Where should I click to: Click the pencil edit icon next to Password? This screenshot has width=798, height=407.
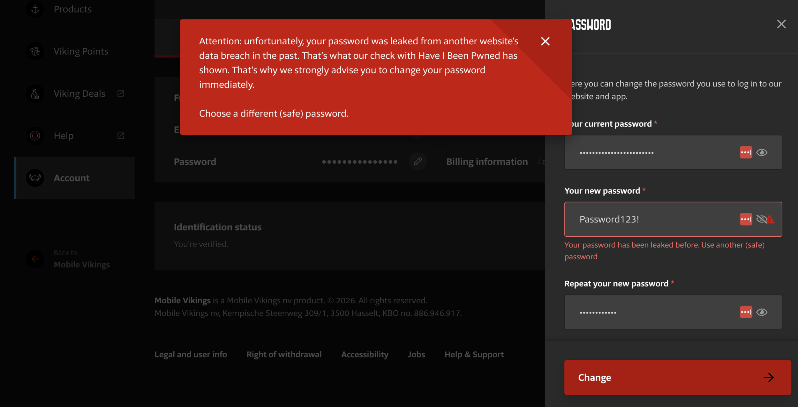(418, 162)
